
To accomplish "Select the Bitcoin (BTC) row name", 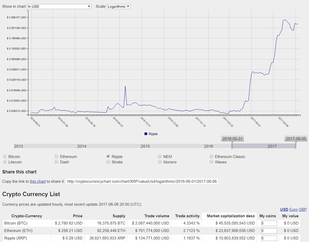I will pos(16,223).
